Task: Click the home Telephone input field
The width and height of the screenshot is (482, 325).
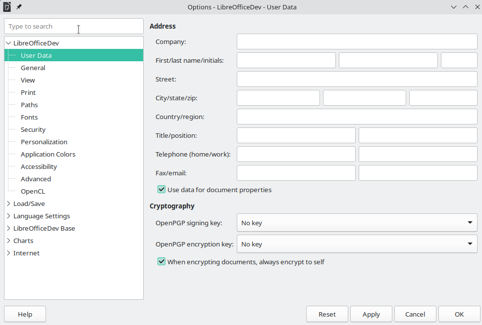Action: coord(296,154)
